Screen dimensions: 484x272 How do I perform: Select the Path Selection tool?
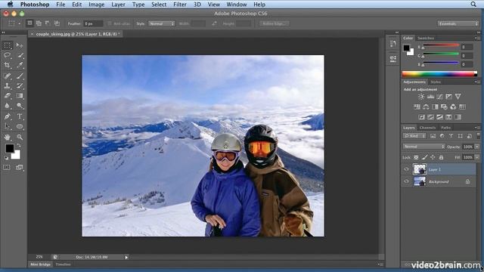click(8, 126)
